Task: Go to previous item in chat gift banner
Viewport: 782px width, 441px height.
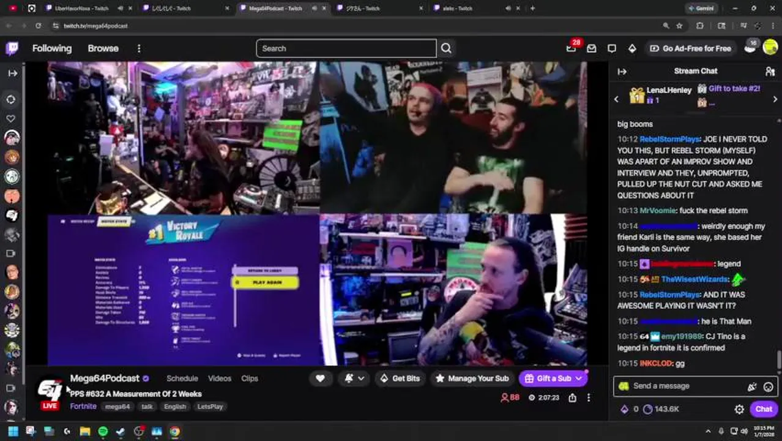Action: pos(616,99)
